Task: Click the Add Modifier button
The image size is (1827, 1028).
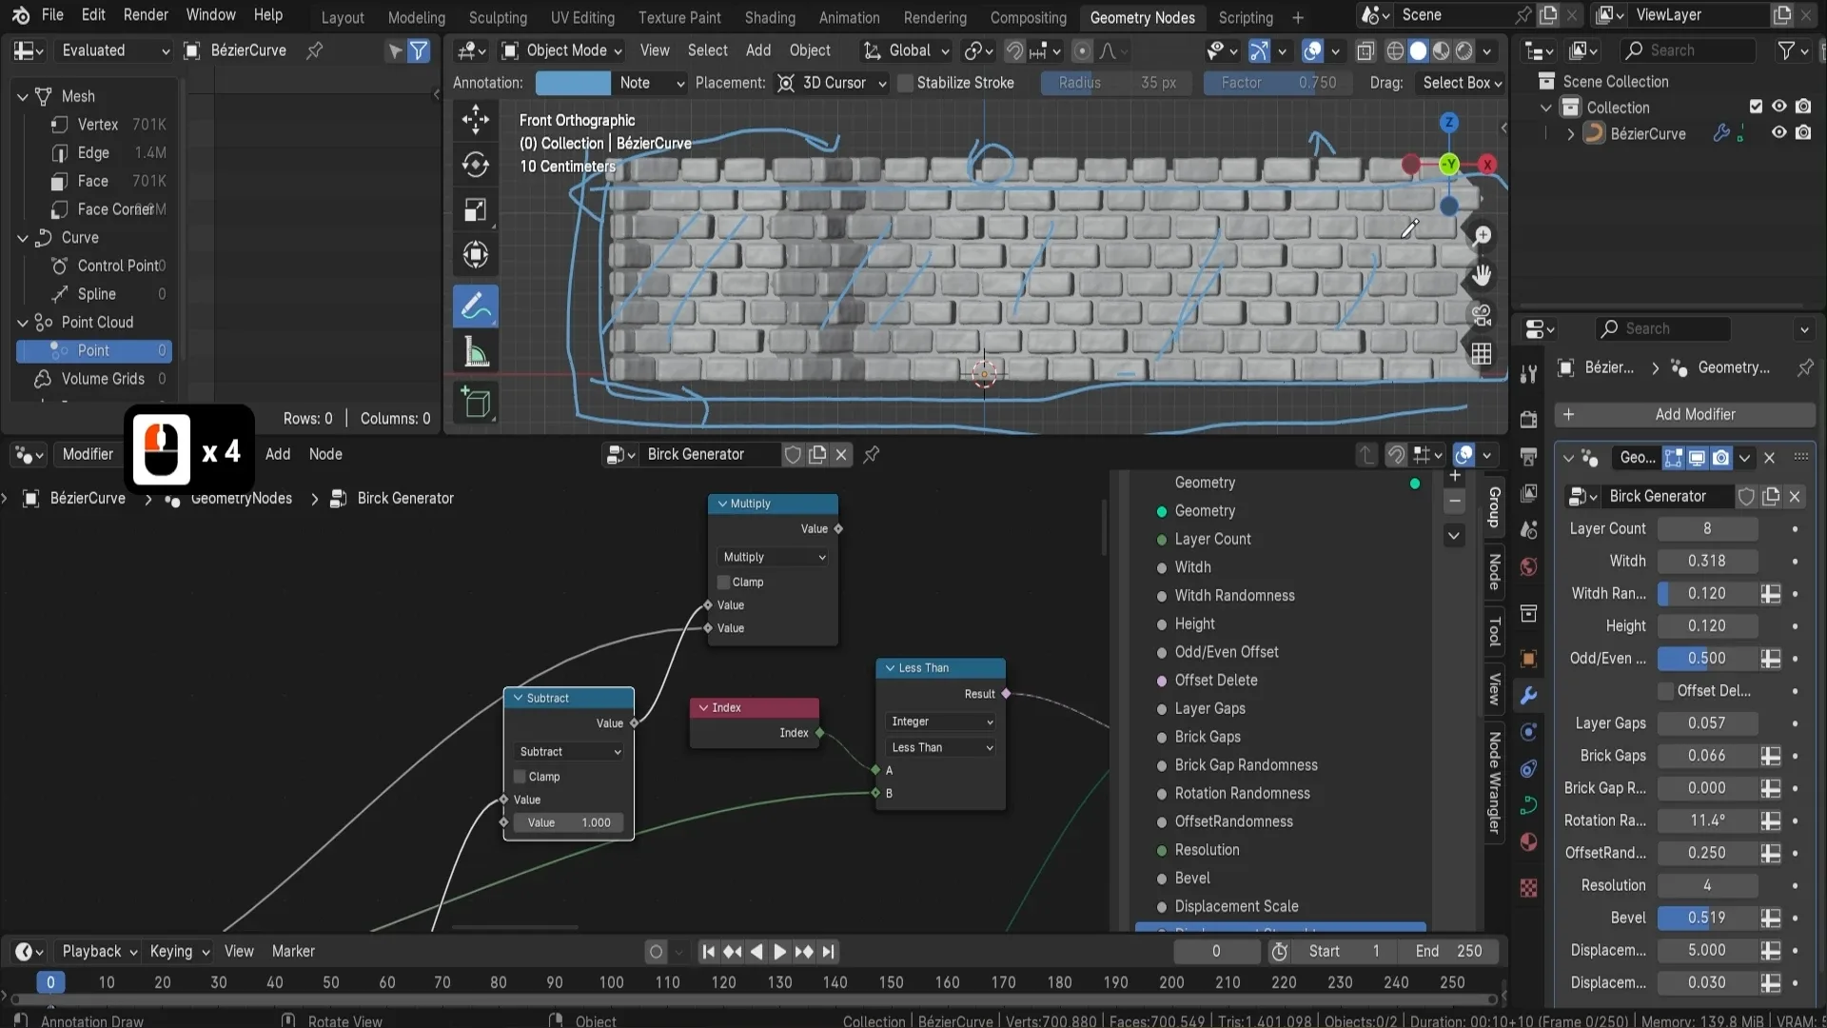Action: tap(1685, 414)
